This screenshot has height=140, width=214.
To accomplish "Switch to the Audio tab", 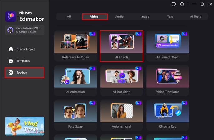I will coord(119,17).
